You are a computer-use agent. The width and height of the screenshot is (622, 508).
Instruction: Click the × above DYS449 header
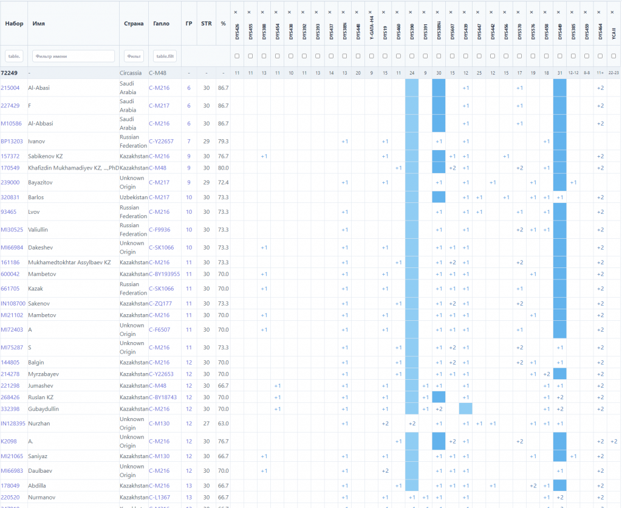pos(559,12)
